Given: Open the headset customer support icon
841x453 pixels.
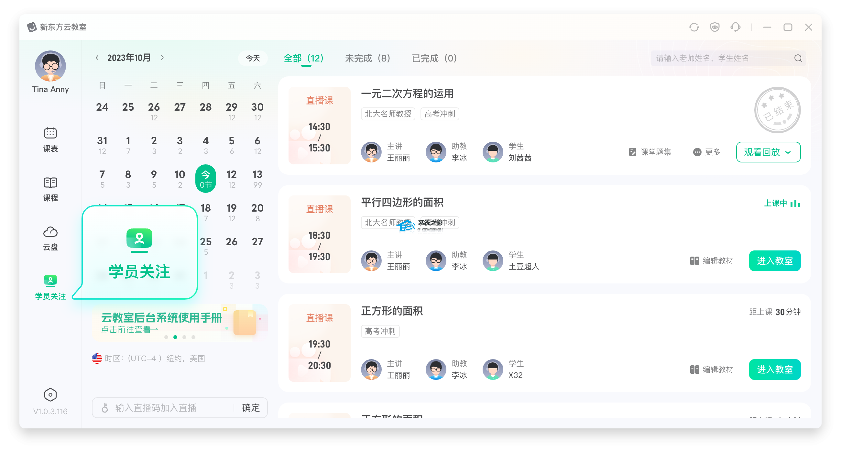Looking at the screenshot, I should 735,27.
